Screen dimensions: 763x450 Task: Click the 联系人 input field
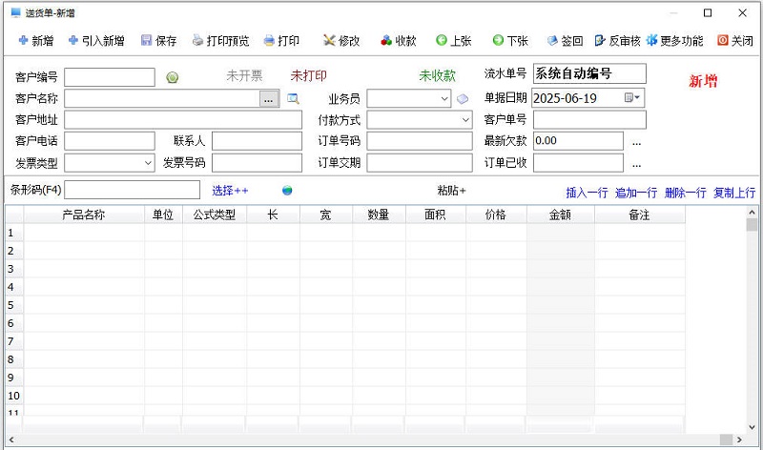click(x=257, y=141)
